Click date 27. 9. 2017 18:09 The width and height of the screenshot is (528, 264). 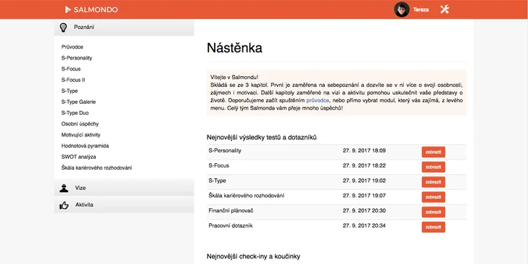tap(364, 151)
